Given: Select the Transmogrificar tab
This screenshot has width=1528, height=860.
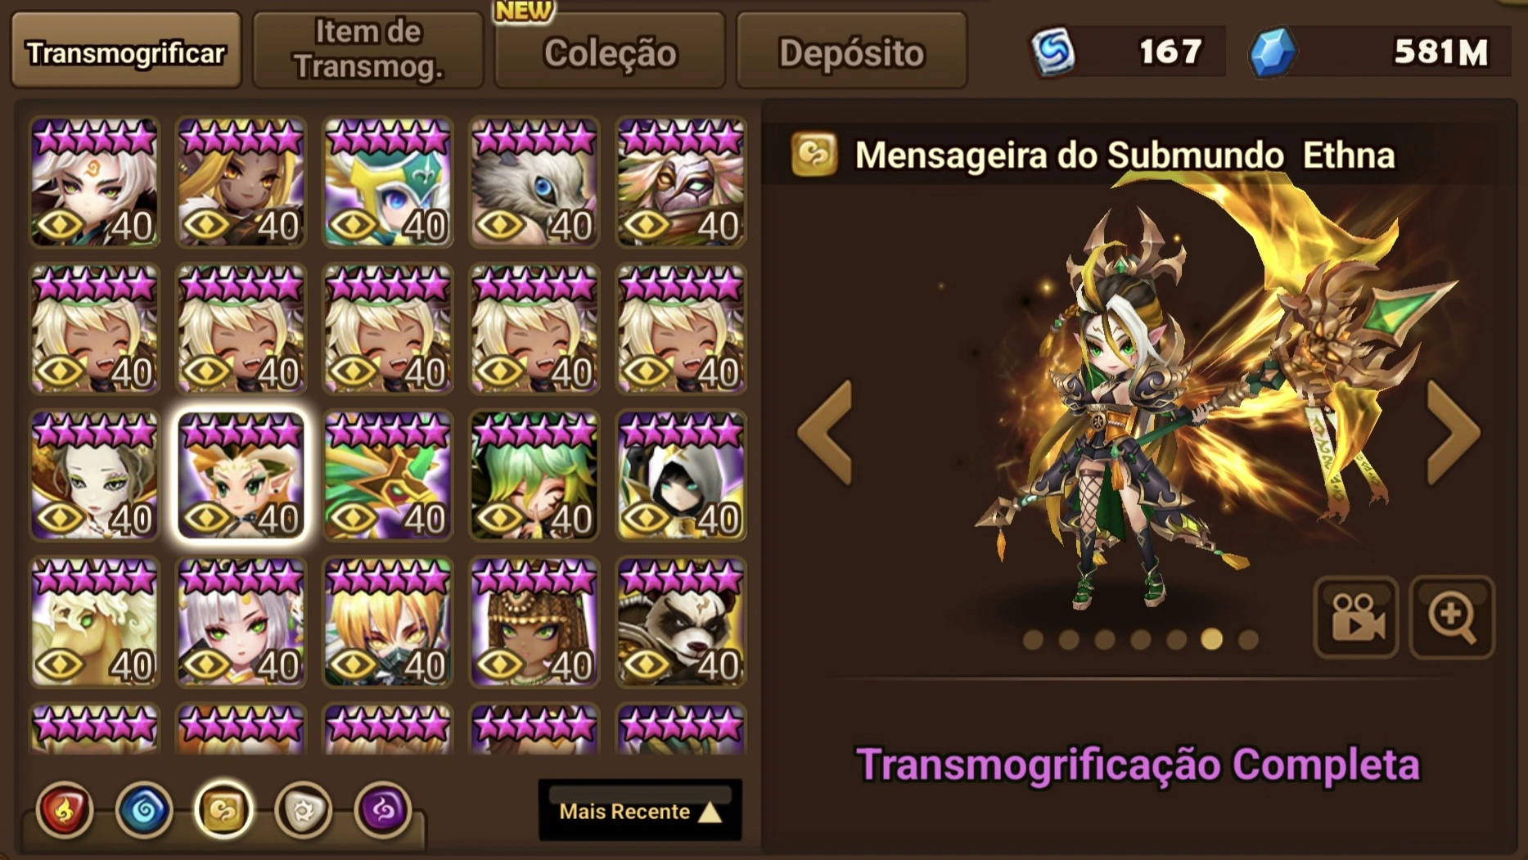Looking at the screenshot, I should pyautogui.click(x=126, y=51).
